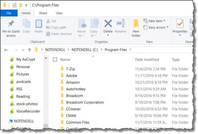Click the Up one level arrow
This screenshot has width=198, height=134.
(x=29, y=50)
